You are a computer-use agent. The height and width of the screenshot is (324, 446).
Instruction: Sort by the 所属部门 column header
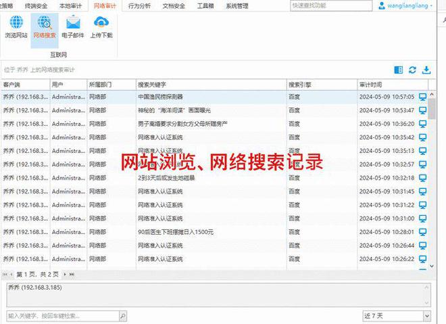click(111, 85)
